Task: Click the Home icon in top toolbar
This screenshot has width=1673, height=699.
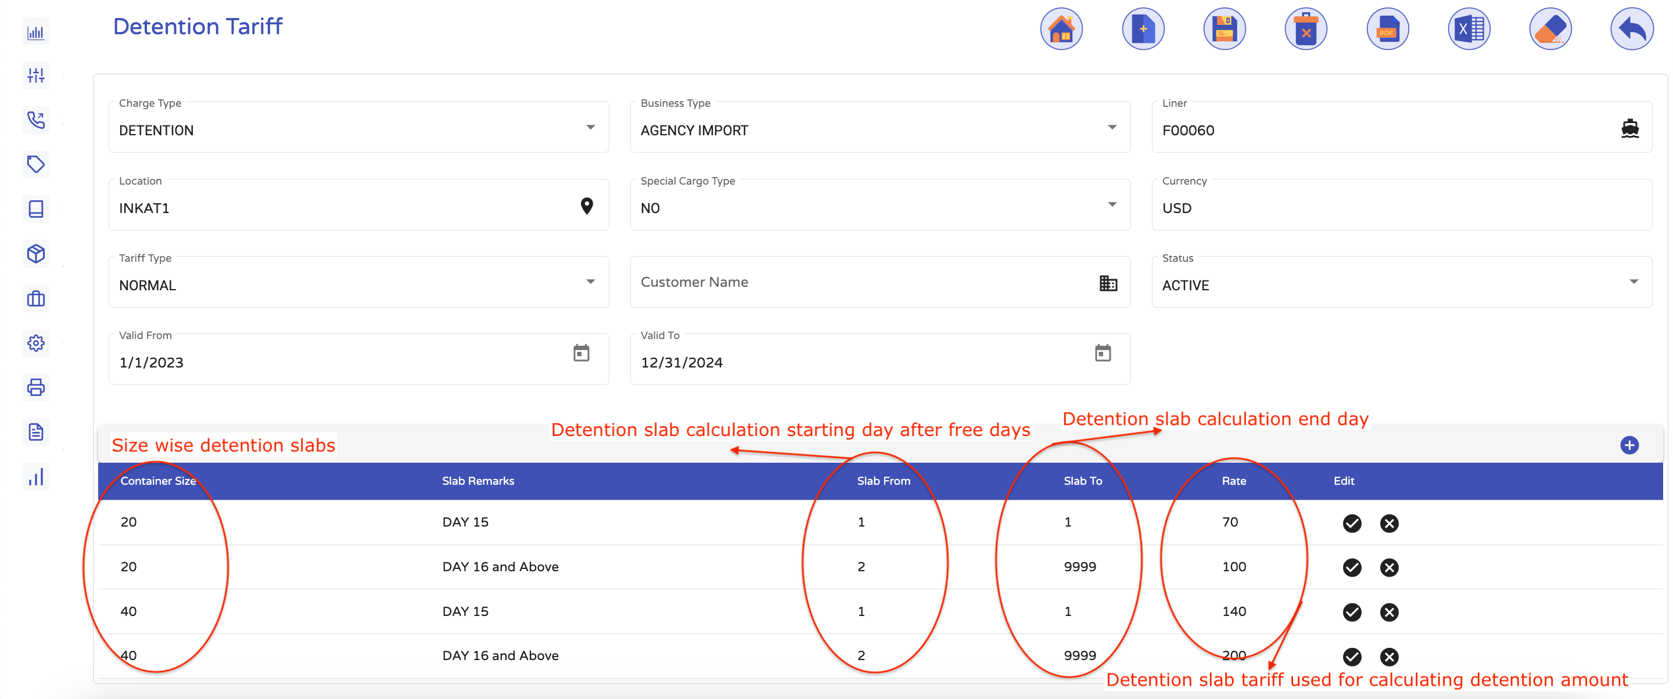Action: coord(1061,29)
